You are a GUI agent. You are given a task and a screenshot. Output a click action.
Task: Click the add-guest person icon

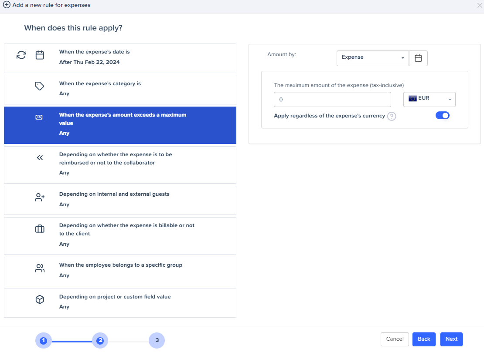point(40,198)
